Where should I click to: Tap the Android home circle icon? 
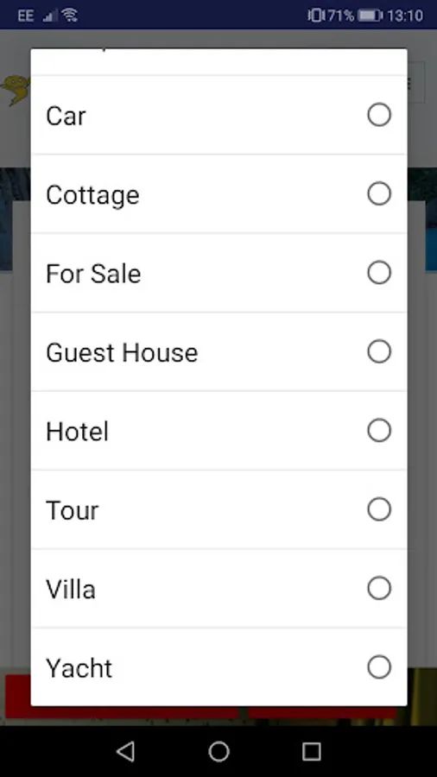click(218, 751)
